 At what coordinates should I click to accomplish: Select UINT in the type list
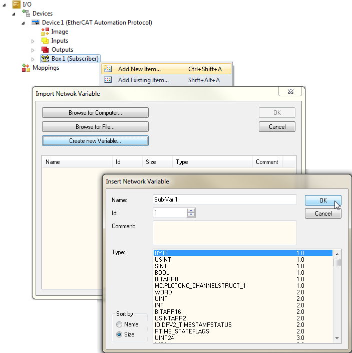point(243,299)
